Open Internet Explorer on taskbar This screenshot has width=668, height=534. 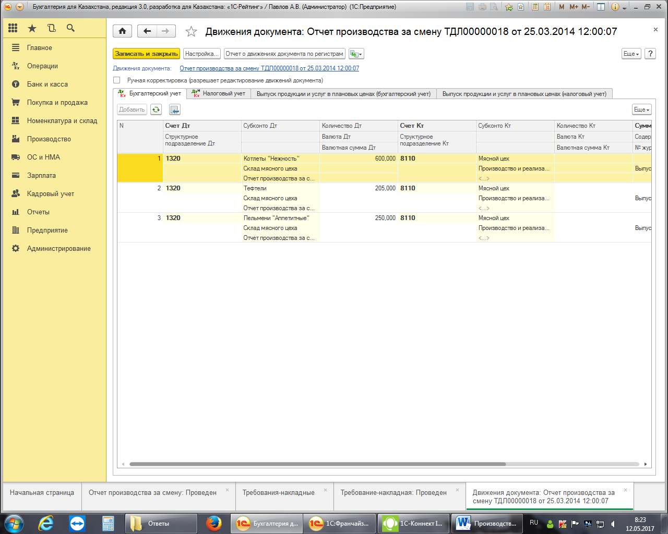click(46, 523)
